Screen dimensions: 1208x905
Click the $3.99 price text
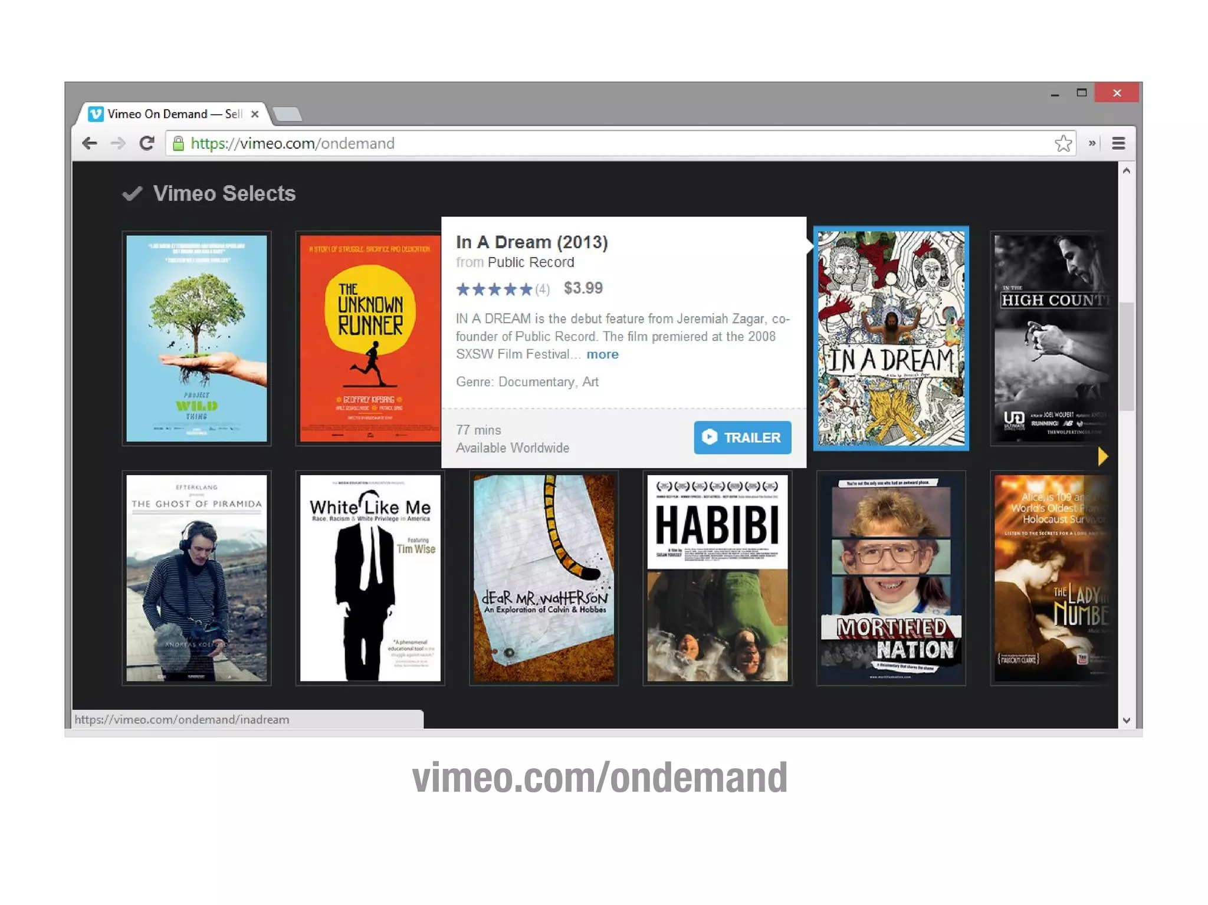pyautogui.click(x=583, y=288)
